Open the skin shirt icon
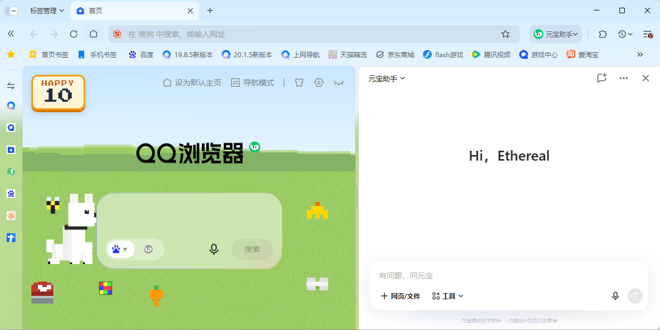 299,82
